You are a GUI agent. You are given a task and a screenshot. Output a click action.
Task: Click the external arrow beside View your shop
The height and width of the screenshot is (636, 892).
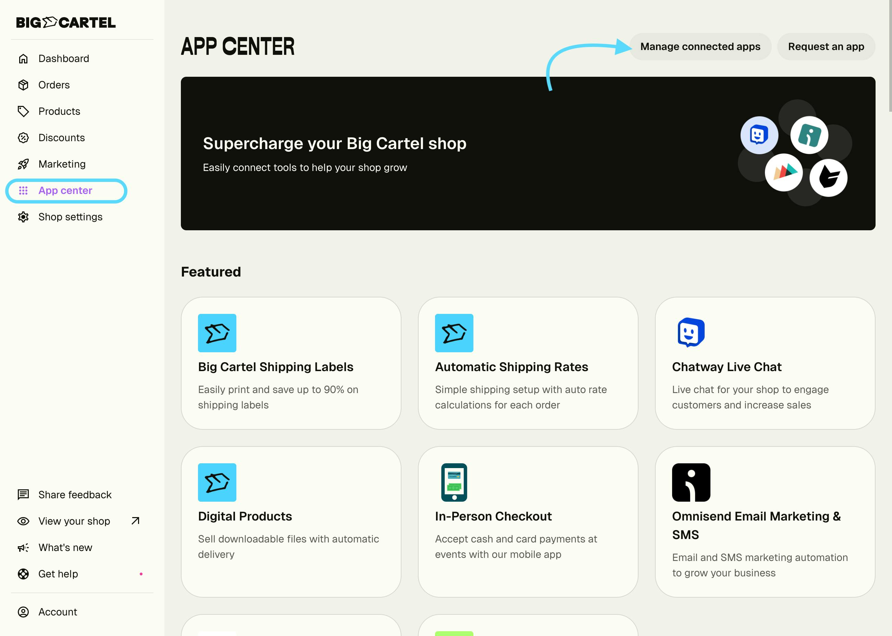point(135,521)
